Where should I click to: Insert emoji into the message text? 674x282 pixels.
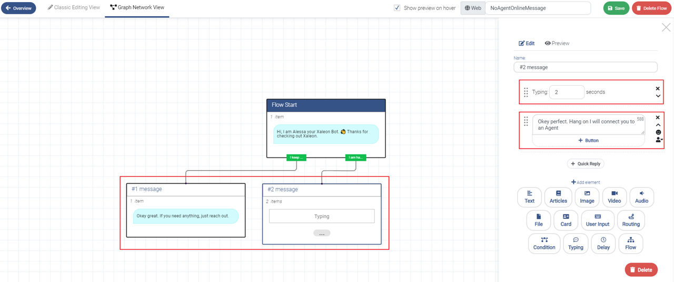click(x=658, y=132)
